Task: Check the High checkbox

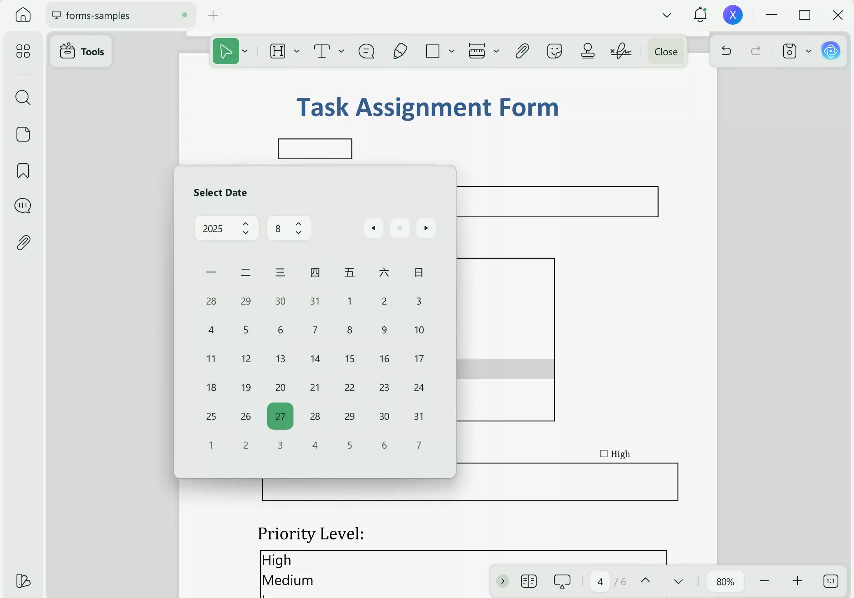Action: pyautogui.click(x=604, y=454)
